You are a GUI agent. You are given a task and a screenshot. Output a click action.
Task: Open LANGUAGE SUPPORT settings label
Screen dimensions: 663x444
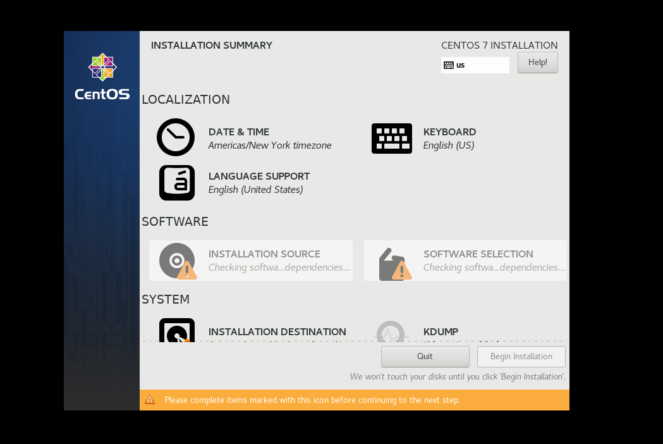[x=259, y=176]
